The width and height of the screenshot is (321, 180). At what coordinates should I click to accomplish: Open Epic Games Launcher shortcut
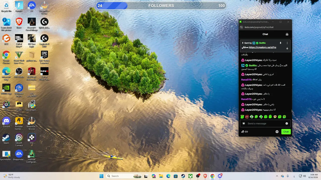coord(44,57)
